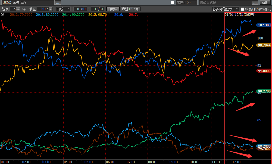Open the 日线 period dropdown

[63, 9]
